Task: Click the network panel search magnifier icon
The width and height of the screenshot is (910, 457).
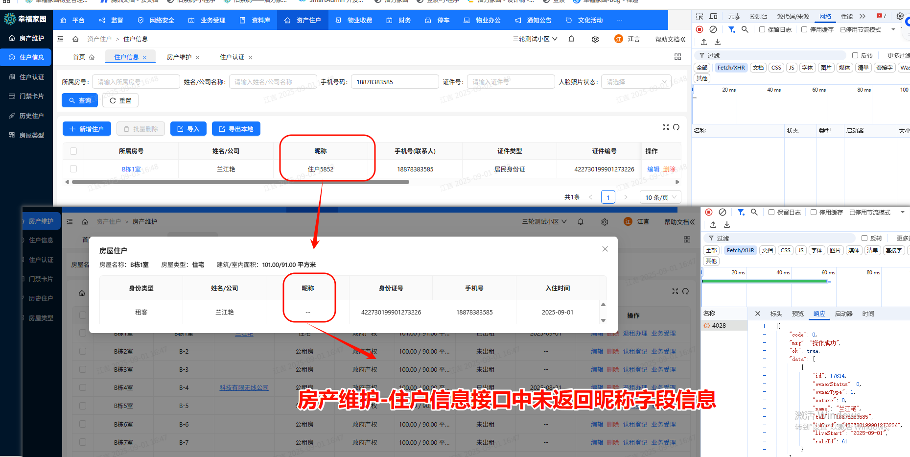Action: [745, 29]
